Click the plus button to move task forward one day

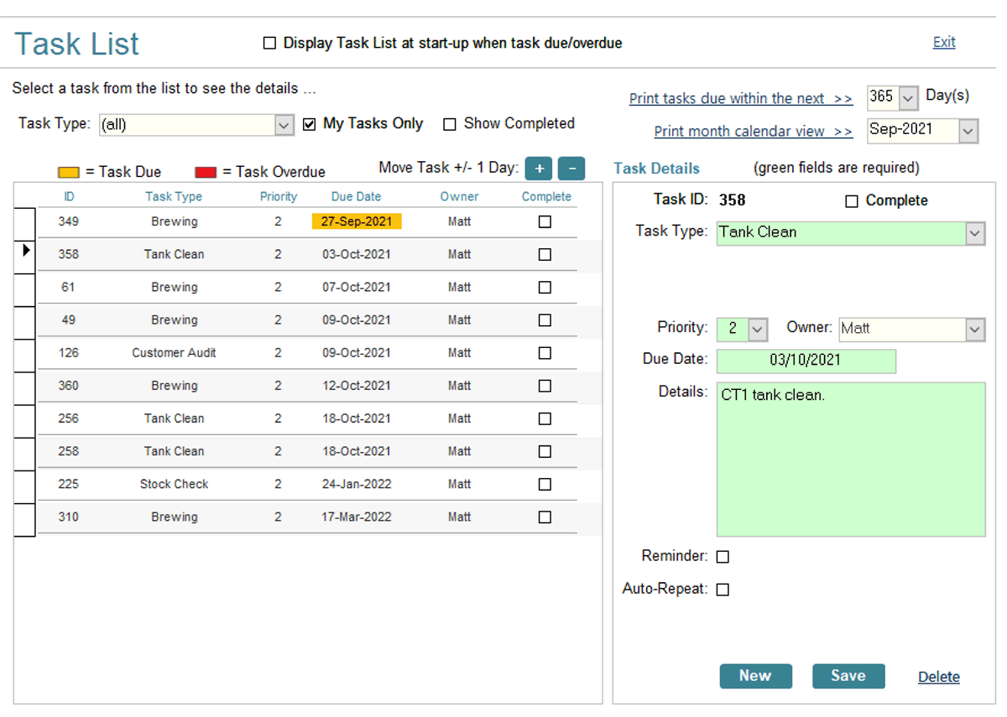pyautogui.click(x=538, y=168)
